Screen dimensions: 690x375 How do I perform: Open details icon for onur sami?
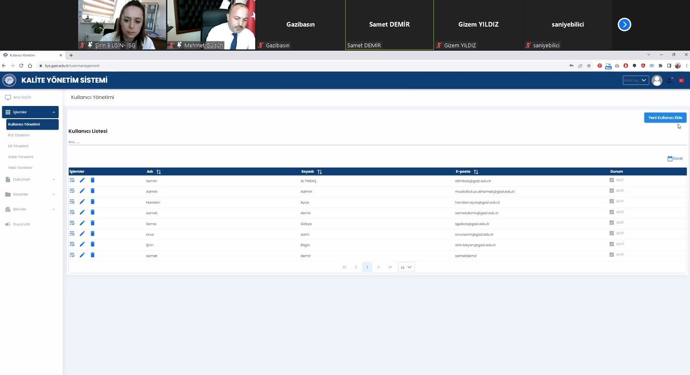click(72, 234)
